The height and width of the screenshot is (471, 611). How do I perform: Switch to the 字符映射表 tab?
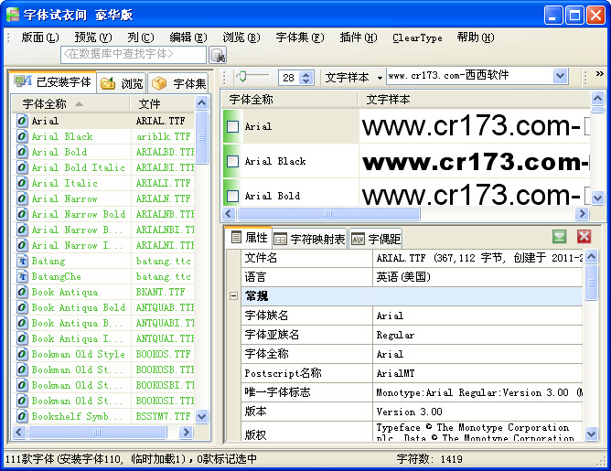309,239
